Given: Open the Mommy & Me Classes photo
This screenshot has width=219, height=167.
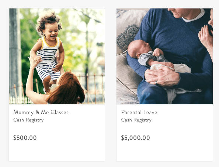Looking at the screenshot, I should pos(57,56).
